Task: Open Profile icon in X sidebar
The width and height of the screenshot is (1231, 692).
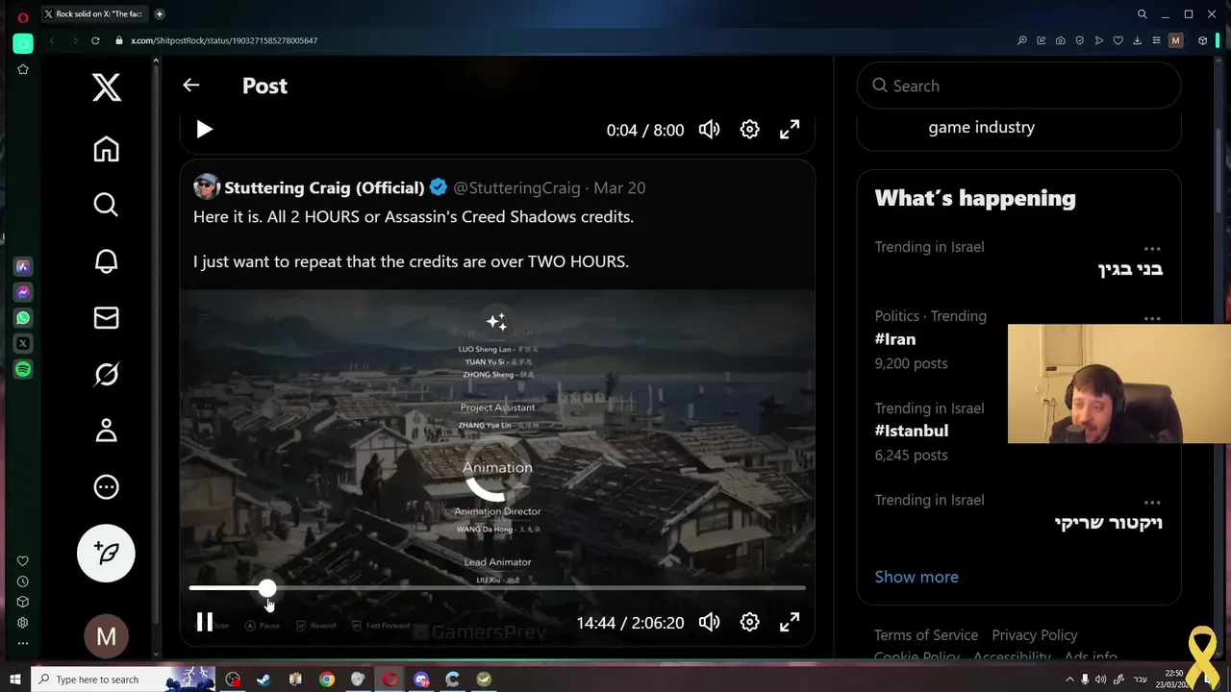Action: coord(106,431)
